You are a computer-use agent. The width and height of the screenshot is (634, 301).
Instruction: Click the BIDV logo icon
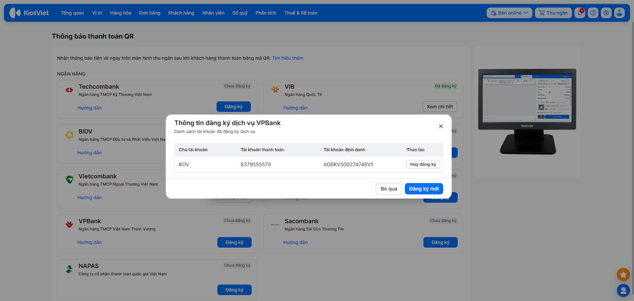69,135
